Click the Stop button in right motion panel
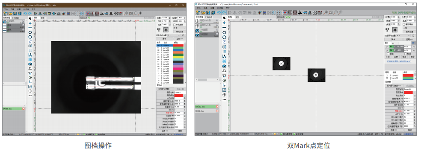This screenshot has width=421, height=154. coord(404,57)
